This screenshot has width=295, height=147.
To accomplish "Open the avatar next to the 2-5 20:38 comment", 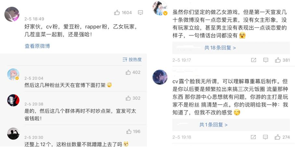I will pyautogui.click(x=13, y=100).
